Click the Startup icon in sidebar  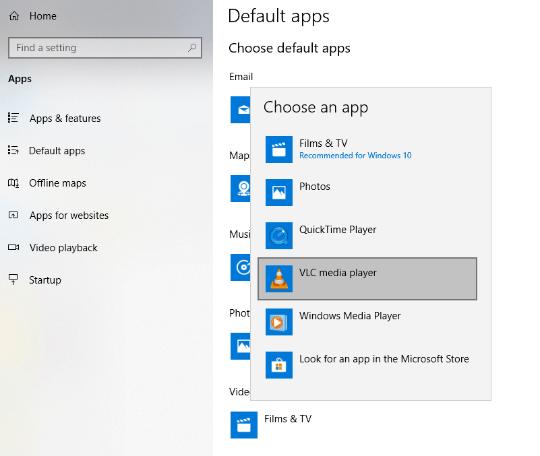coord(13,280)
